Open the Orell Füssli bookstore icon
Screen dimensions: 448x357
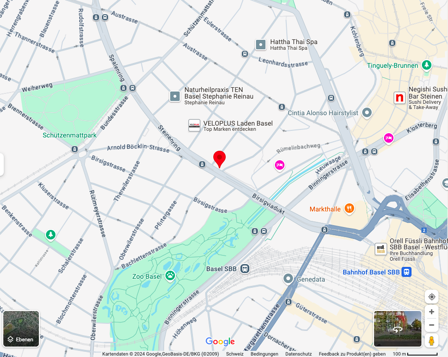(x=381, y=249)
